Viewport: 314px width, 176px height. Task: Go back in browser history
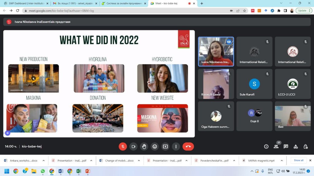4,11
